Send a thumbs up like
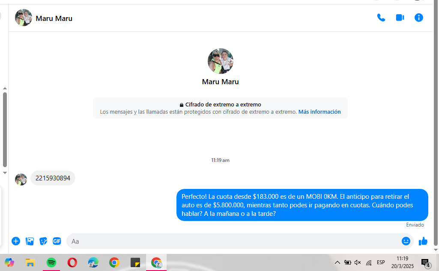 pos(423,241)
